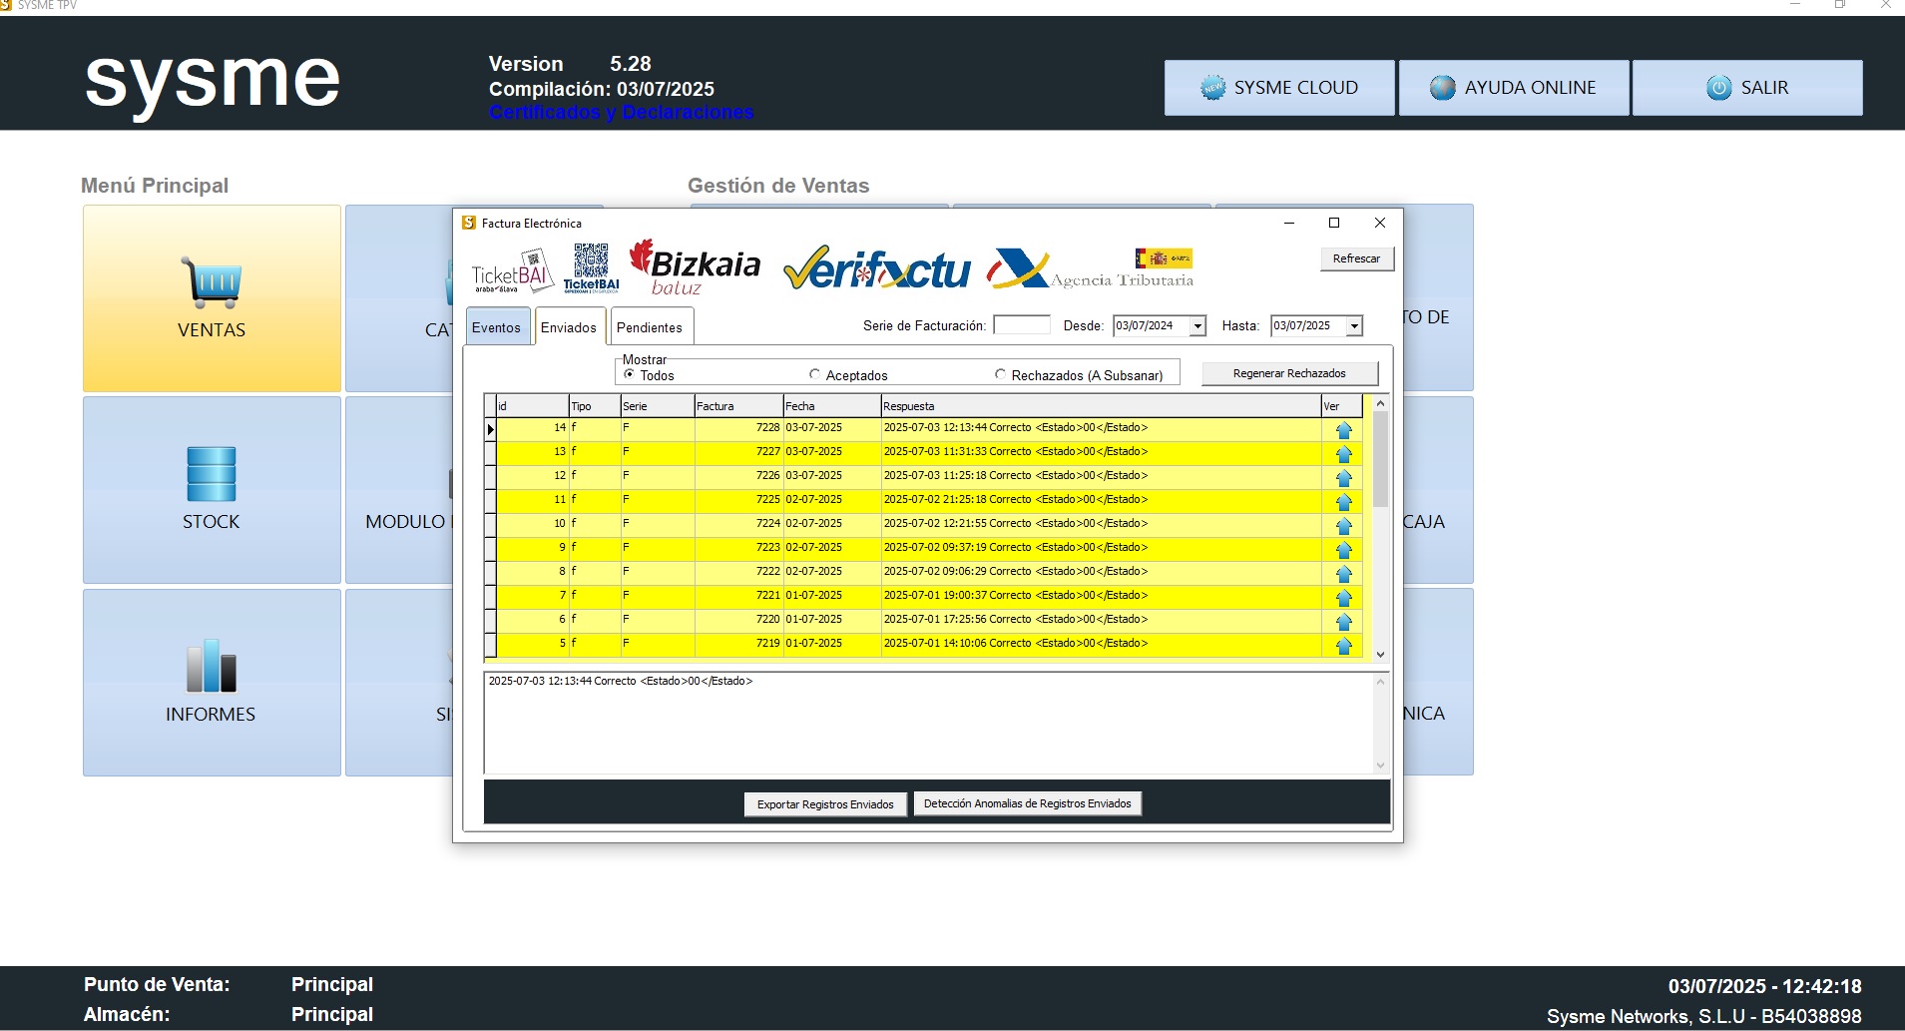The height and width of the screenshot is (1031, 1905).
Task: Open the INFORMES bar chart tile
Action: click(x=212, y=683)
